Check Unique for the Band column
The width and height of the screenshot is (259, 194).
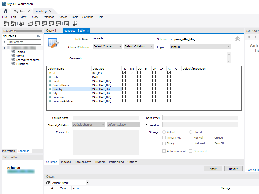pyautogui.click(x=139, y=81)
